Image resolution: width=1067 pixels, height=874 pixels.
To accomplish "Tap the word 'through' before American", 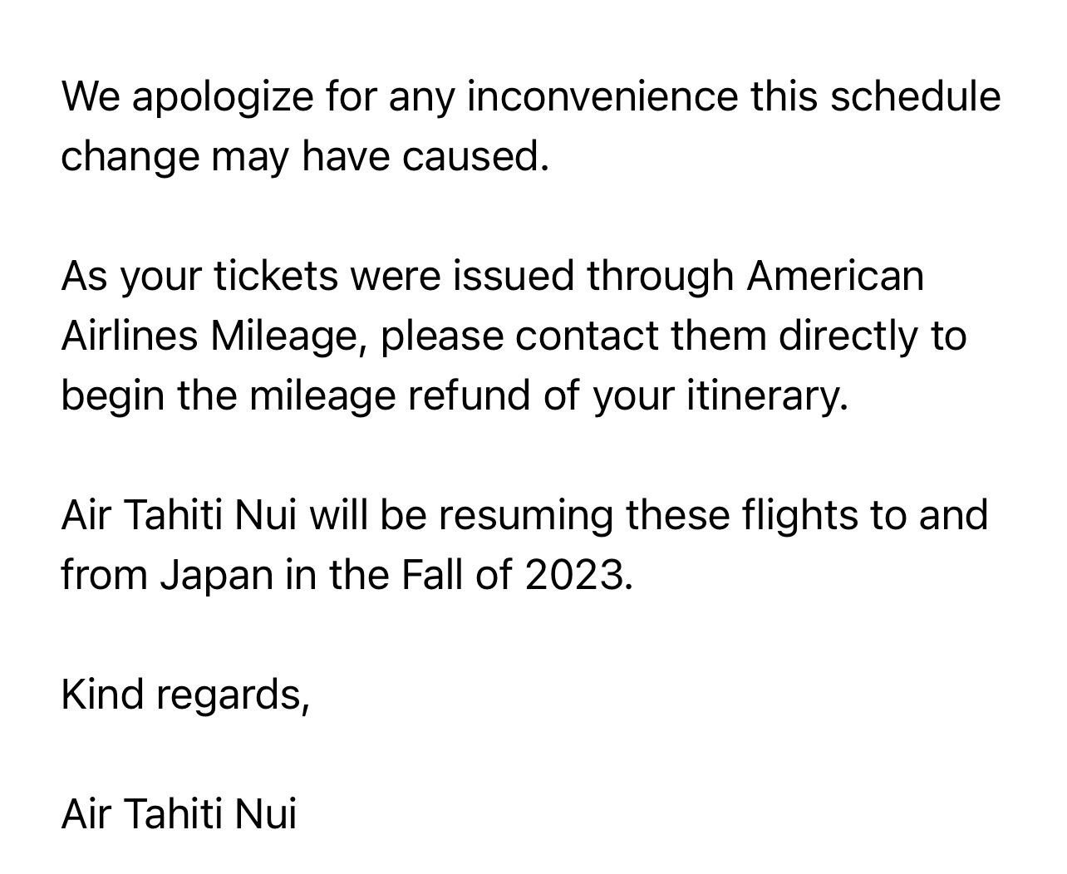I will click(660, 277).
